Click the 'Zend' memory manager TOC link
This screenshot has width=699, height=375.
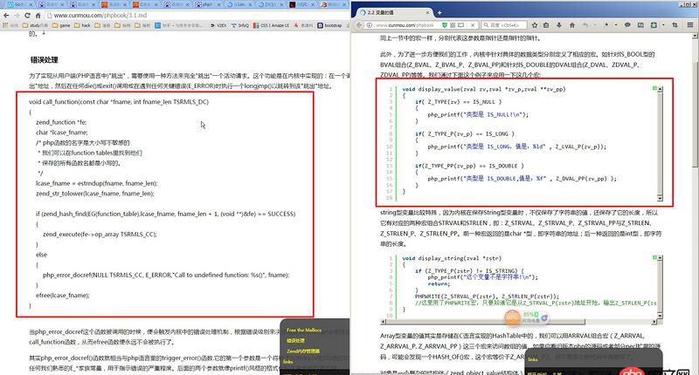(x=302, y=351)
